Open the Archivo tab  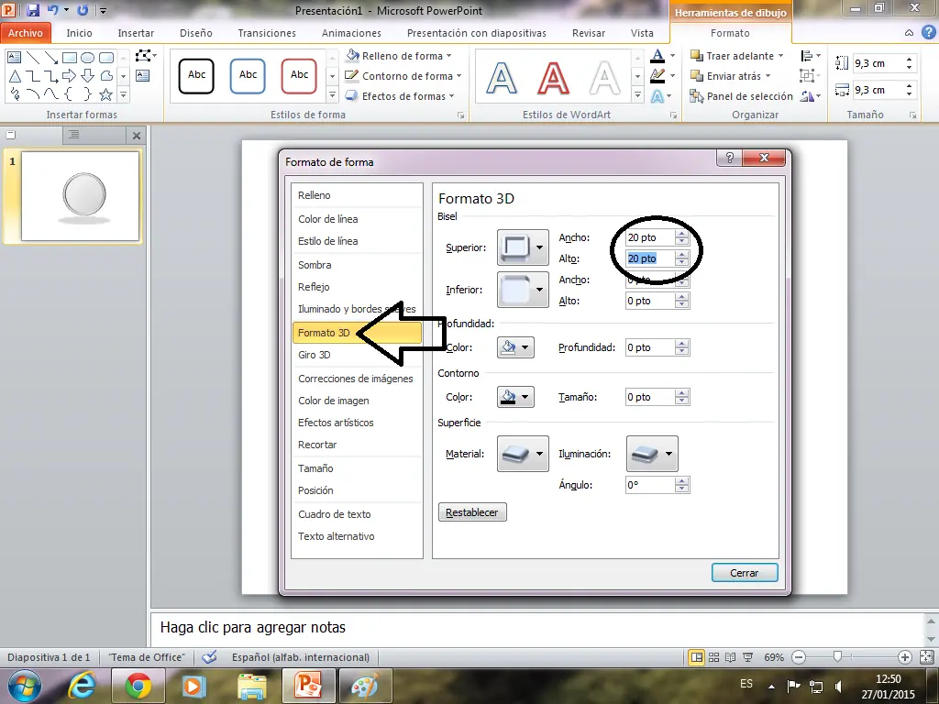25,33
